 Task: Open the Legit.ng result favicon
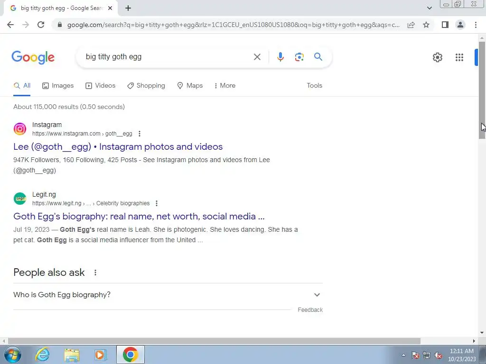20,199
